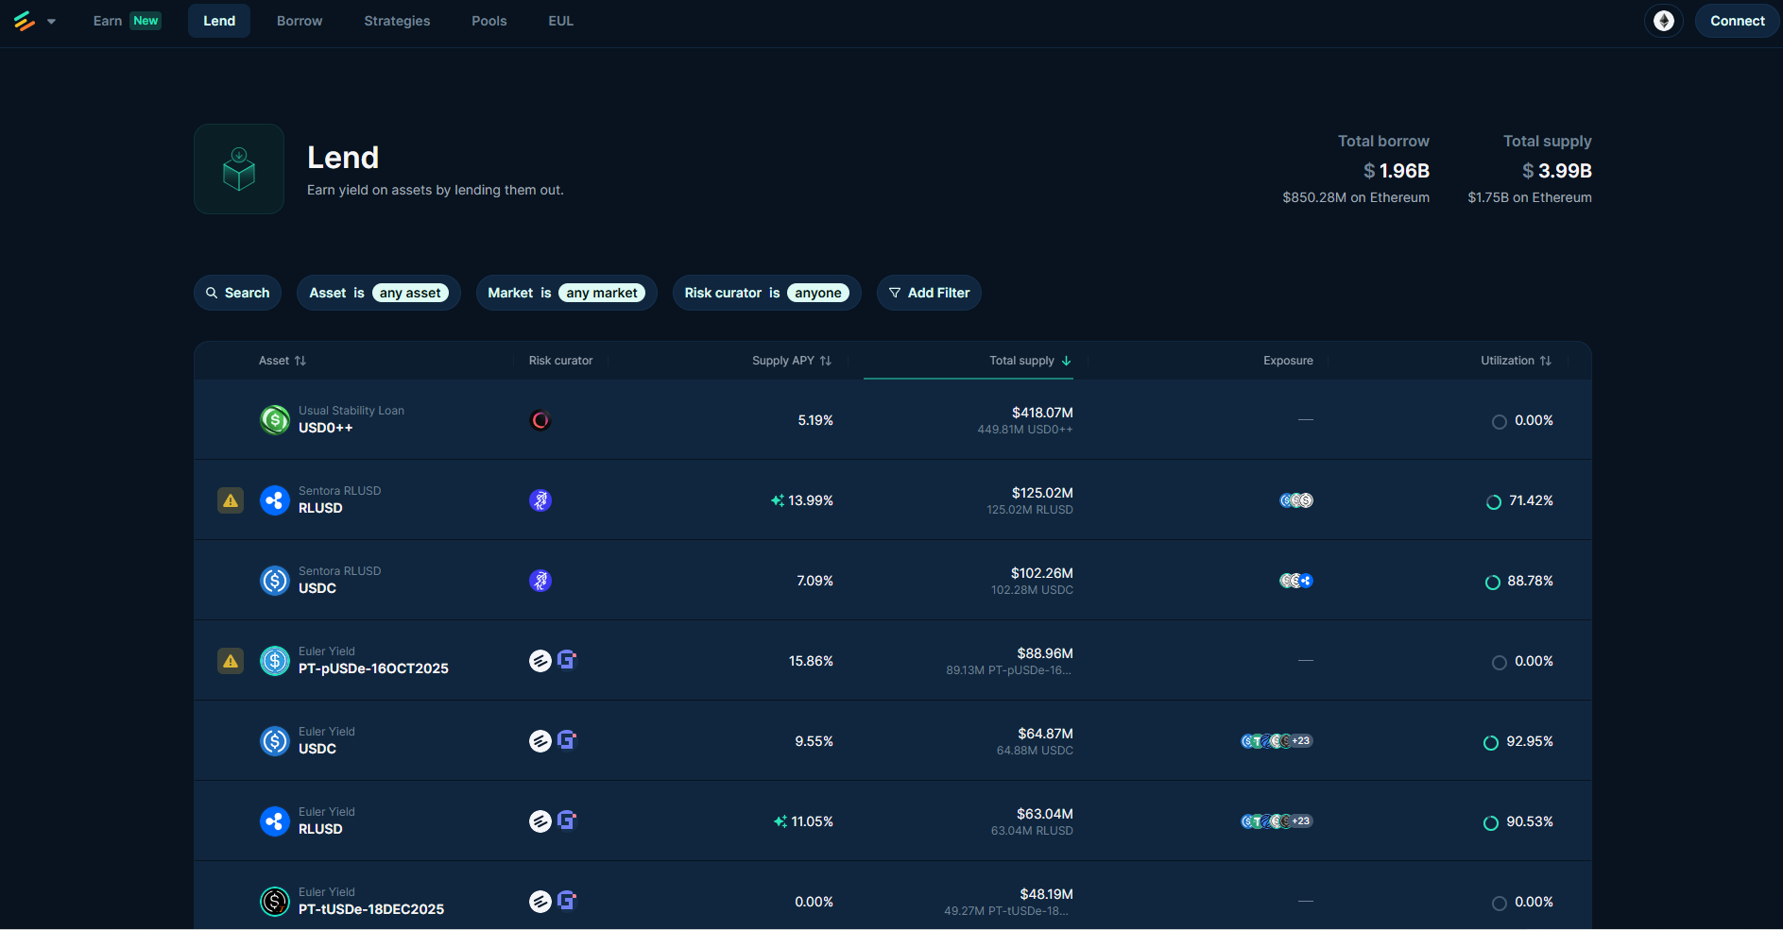
Task: Open the Market is any market filter
Action: [566, 293]
